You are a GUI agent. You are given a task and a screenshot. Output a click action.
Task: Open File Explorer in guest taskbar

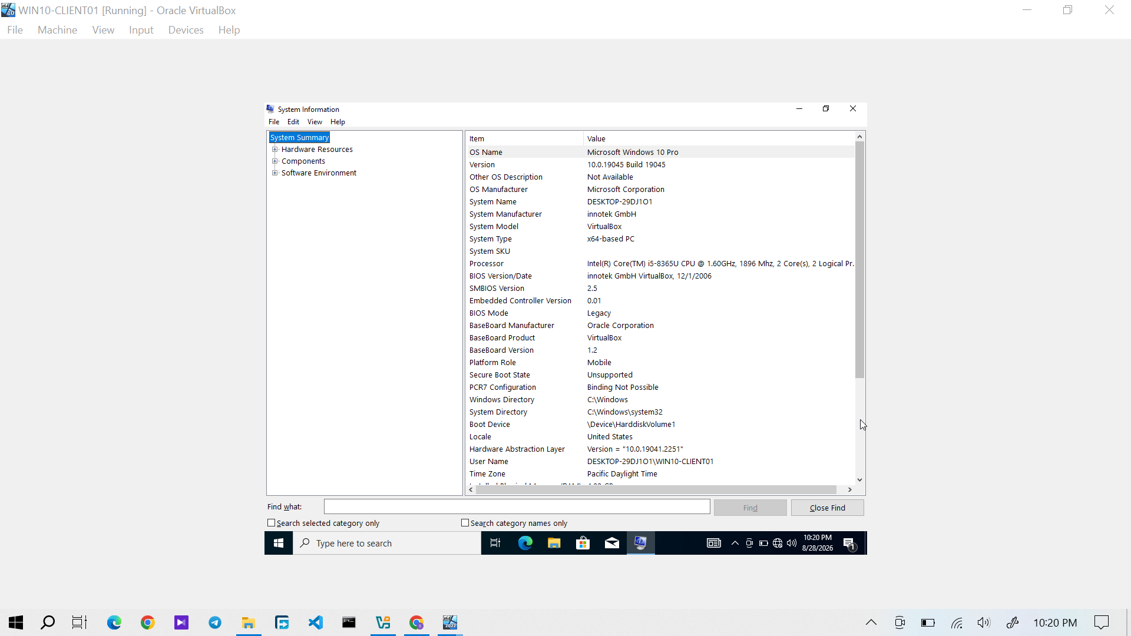pos(554,543)
